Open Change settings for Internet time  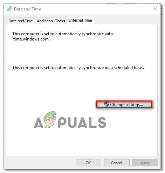point(124,104)
